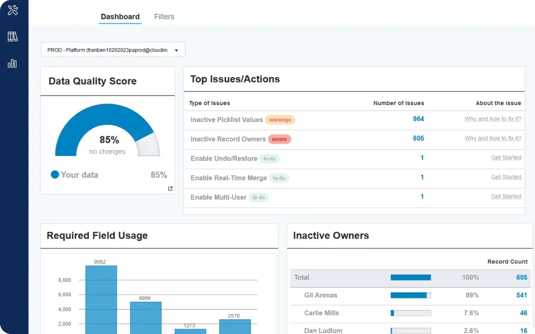Screen dimensions: 535x334
Task: Click the to-do badge beside Enable Undo/Restore
Action: (270, 159)
